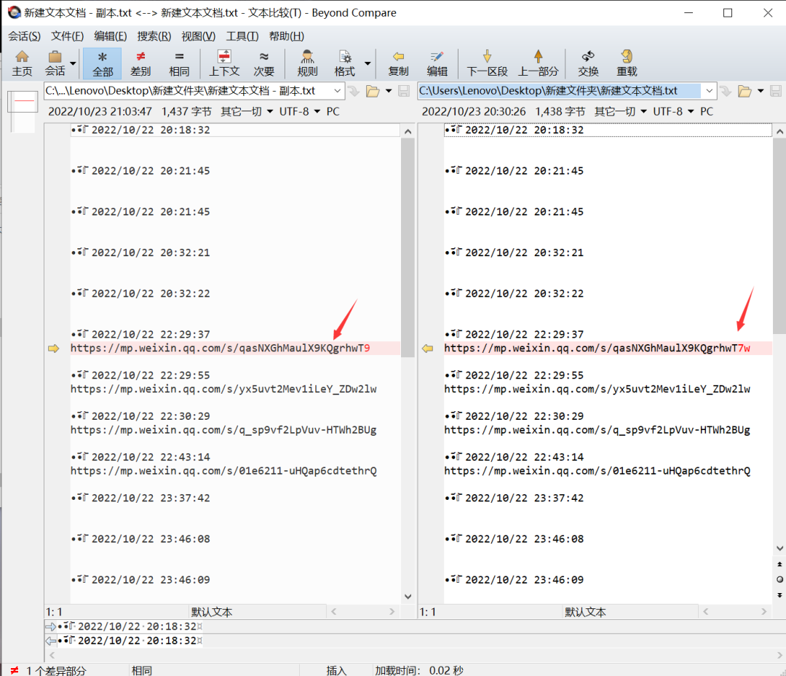
Task: Open the Search (搜索) menu
Action: pyautogui.click(x=154, y=36)
